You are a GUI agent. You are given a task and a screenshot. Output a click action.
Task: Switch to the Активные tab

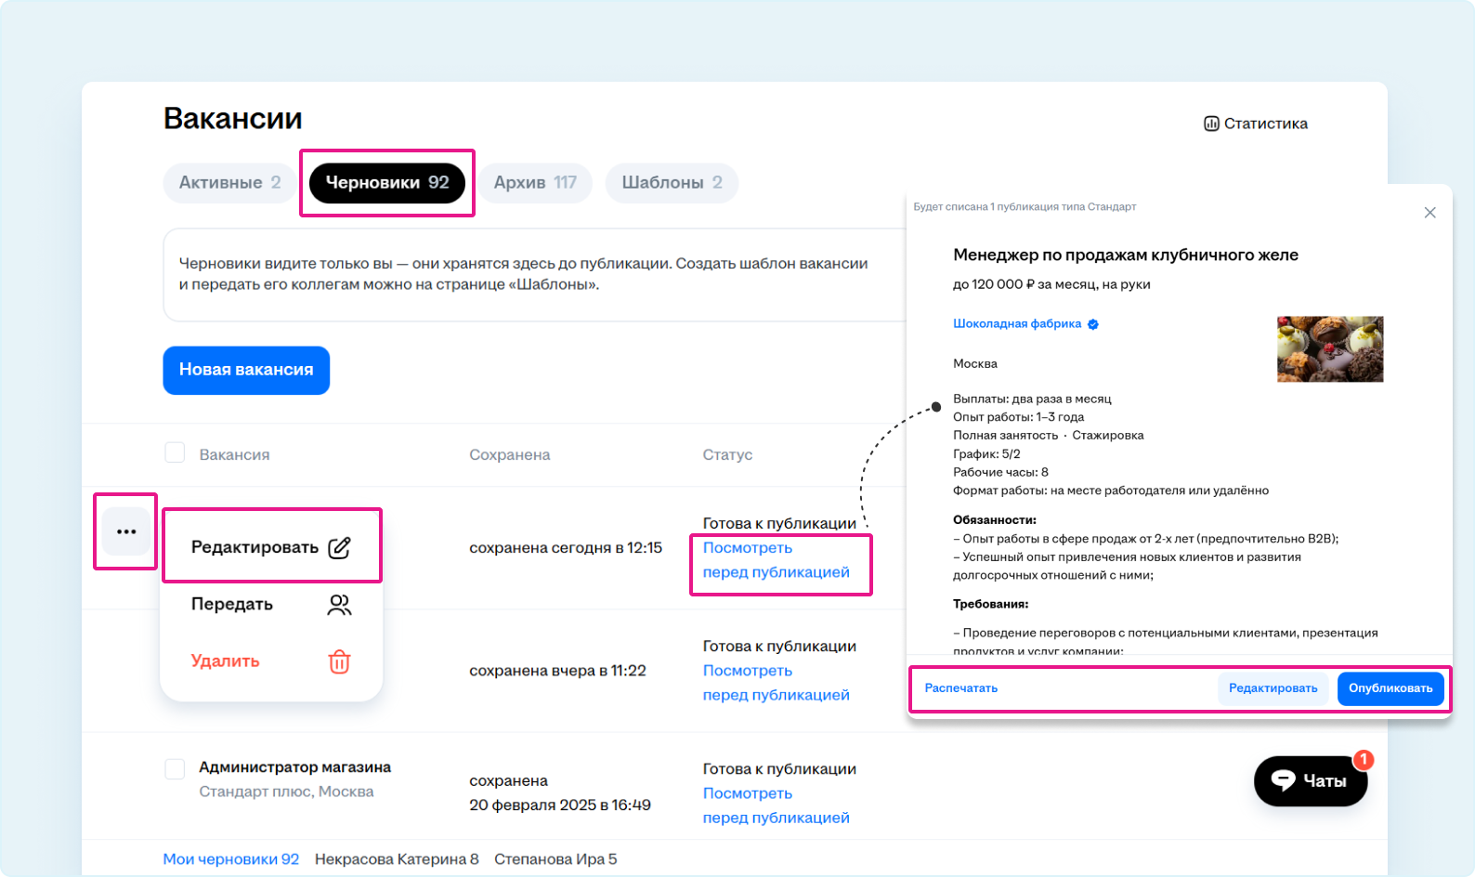(x=229, y=183)
